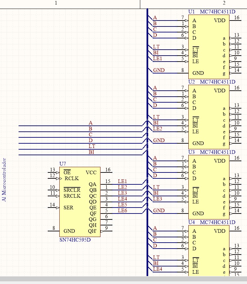The image size is (247, 284).
Task: Click LE2 net label entering U2 pin 5
Action: (157, 129)
